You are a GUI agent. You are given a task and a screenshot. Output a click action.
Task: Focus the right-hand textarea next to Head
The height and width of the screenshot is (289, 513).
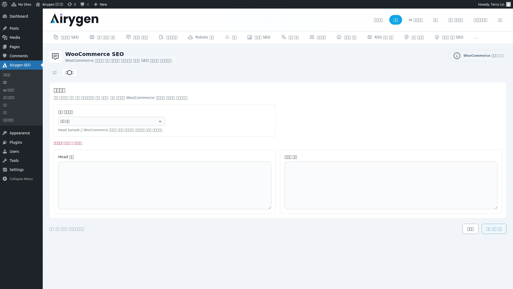[x=391, y=185]
